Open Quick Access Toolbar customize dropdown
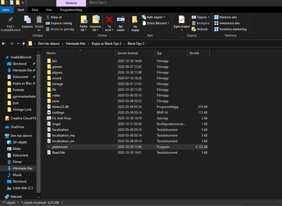Image resolution: width=282 pixels, height=206 pixels. pyautogui.click(x=23, y=2)
